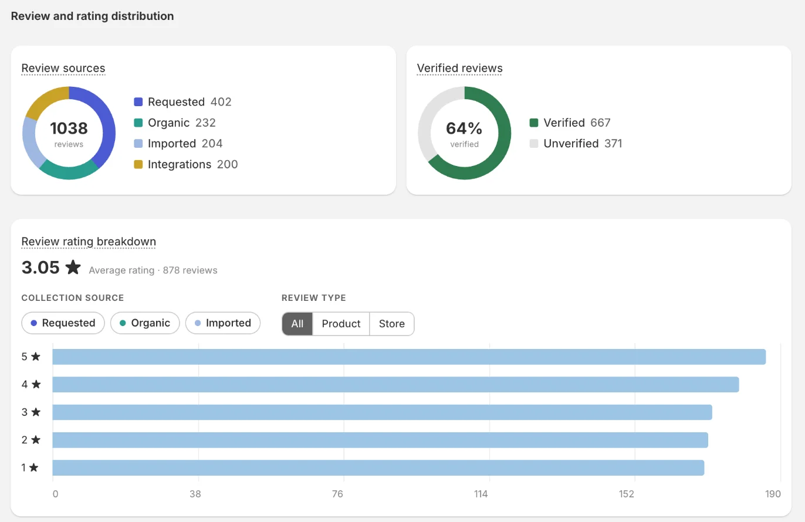The image size is (805, 522).
Task: Click the Unverified 371 legend entry
Action: 576,144
